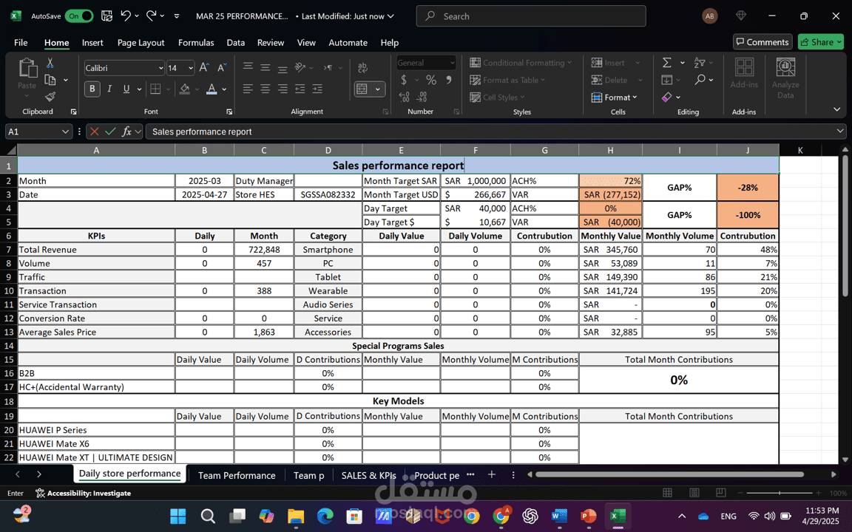Image resolution: width=852 pixels, height=532 pixels.
Task: Switch to the Page Layout tab
Action: [x=141, y=42]
